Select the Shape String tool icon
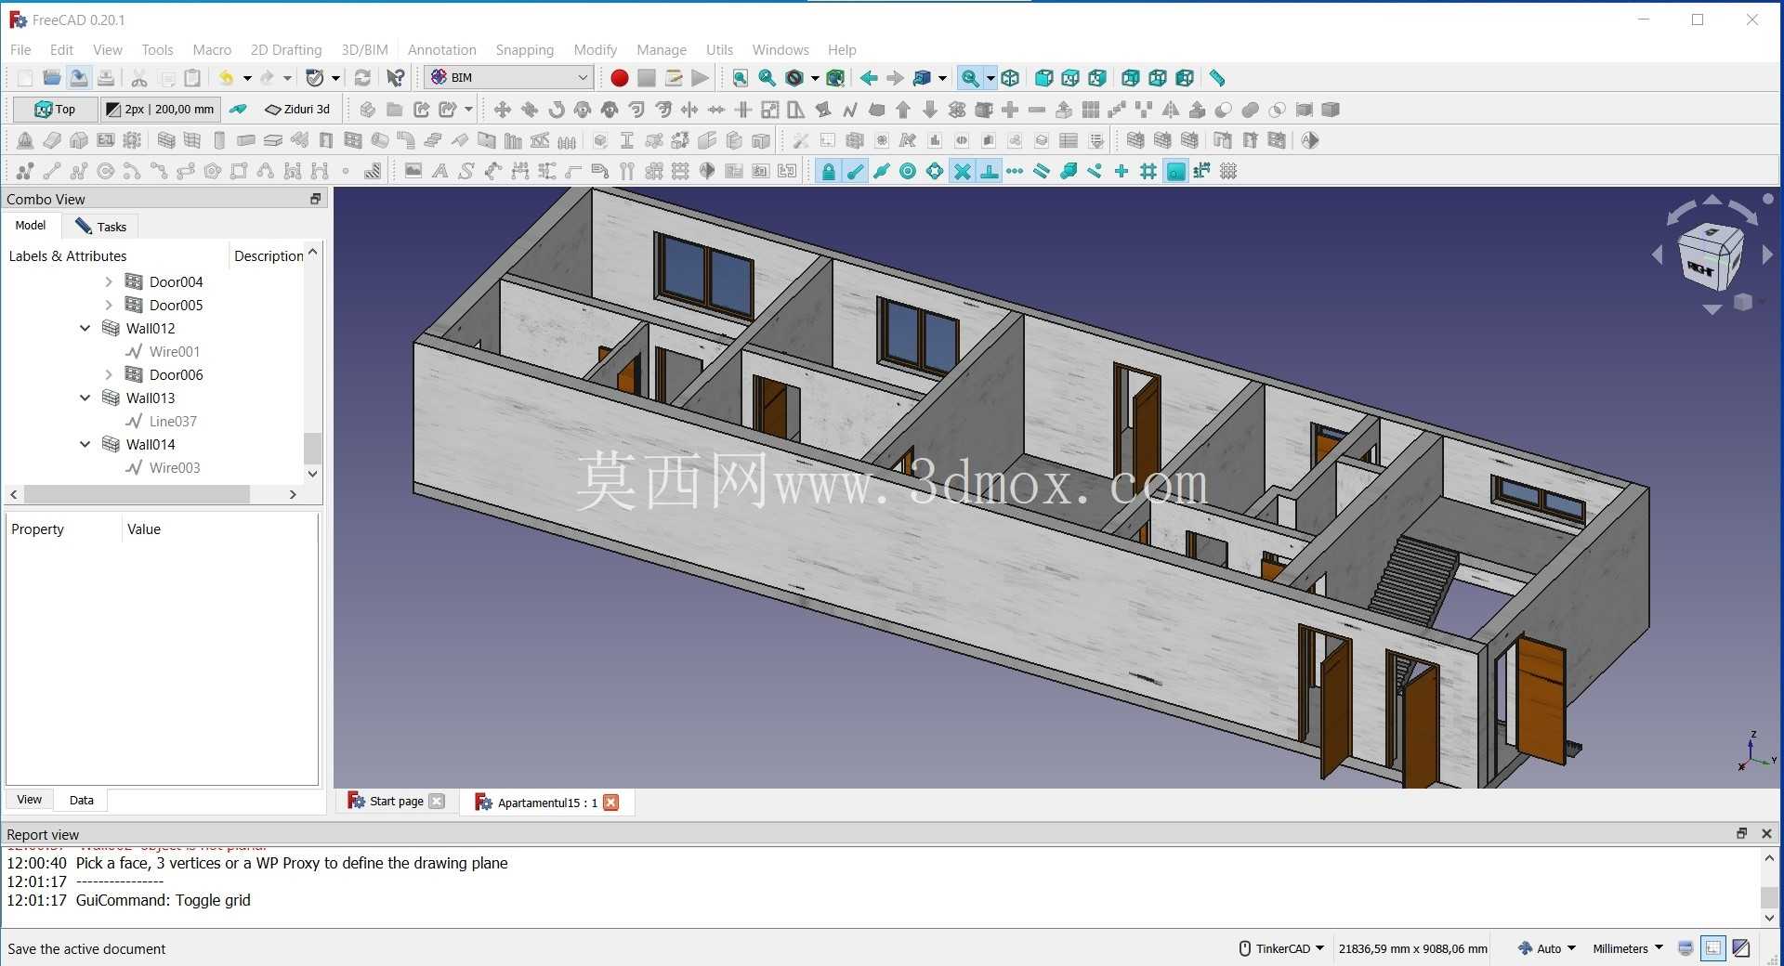Image resolution: width=1784 pixels, height=966 pixels. [466, 171]
